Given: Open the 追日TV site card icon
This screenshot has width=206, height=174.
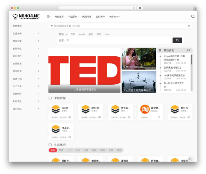Looking at the screenshot, I should pos(175,109).
